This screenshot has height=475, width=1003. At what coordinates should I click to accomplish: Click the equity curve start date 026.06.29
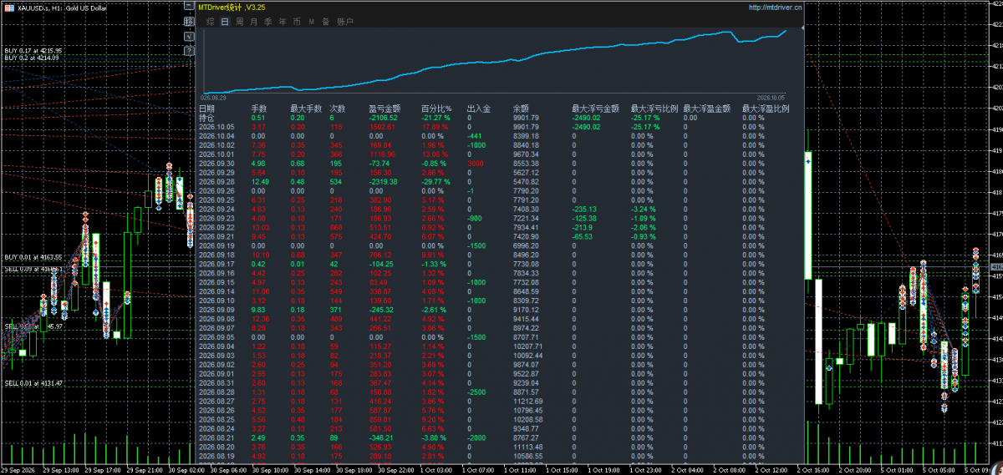coord(215,97)
